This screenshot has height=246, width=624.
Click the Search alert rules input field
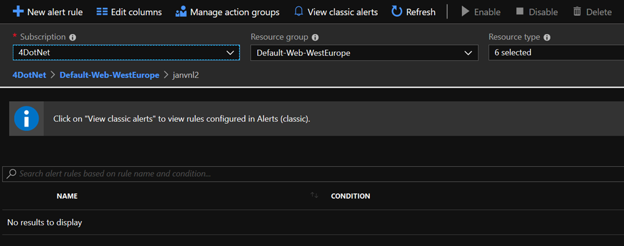[x=313, y=174]
